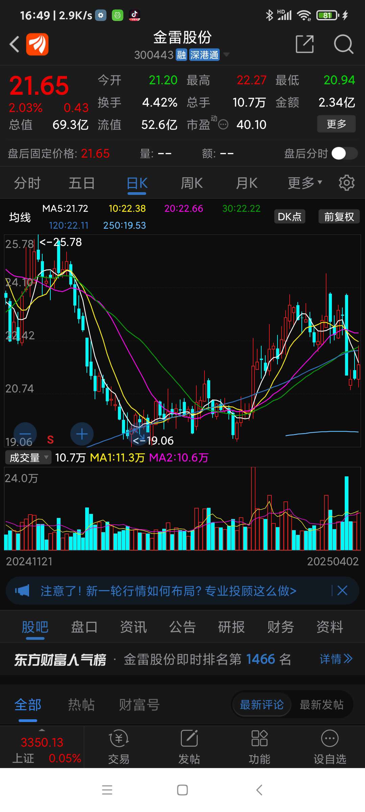Select the 日K chart tab
The width and height of the screenshot is (365, 812).
137,183
